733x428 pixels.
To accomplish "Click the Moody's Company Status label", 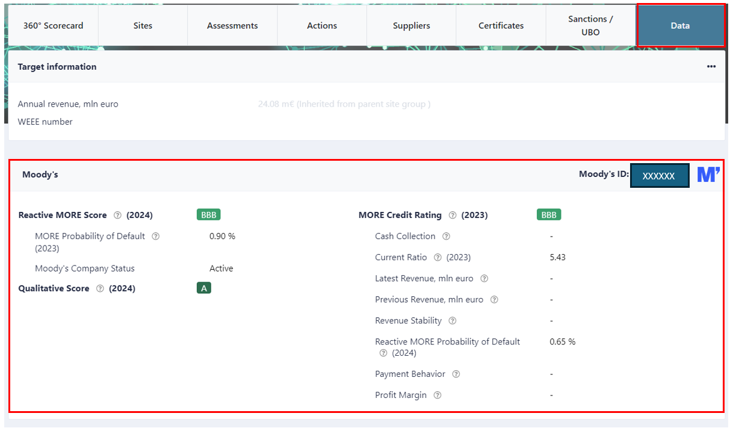I will pos(85,268).
